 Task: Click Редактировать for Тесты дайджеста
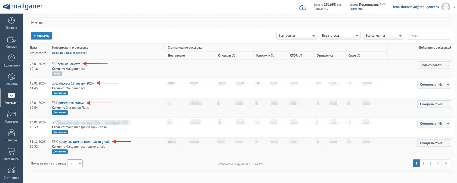tap(431, 65)
